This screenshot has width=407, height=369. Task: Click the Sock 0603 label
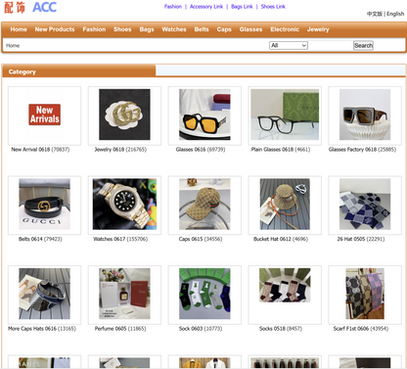(x=201, y=329)
